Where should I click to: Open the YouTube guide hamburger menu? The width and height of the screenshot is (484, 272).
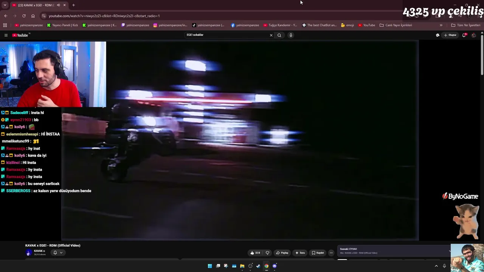coord(6,35)
